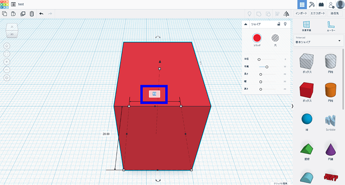Click the black cone height-lift handle
This screenshot has width=345, height=185.
(160, 62)
